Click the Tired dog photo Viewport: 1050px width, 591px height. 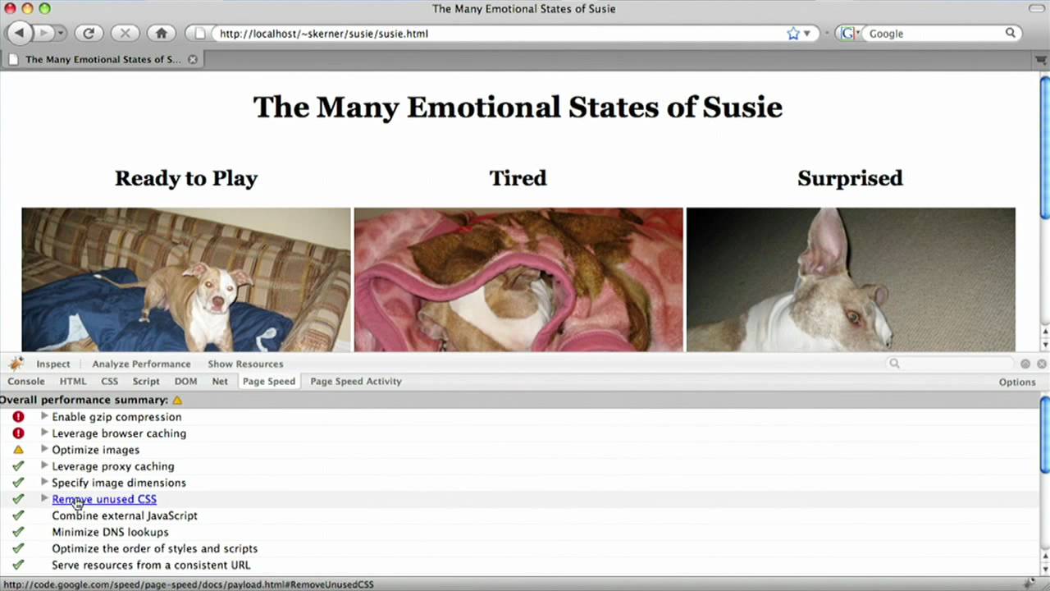pos(518,280)
